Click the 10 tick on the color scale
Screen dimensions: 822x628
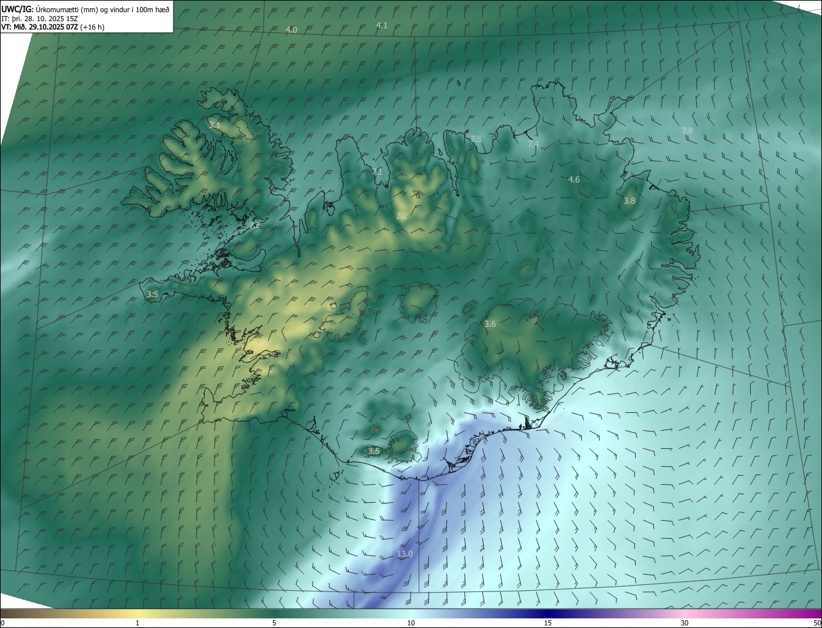pos(411,623)
